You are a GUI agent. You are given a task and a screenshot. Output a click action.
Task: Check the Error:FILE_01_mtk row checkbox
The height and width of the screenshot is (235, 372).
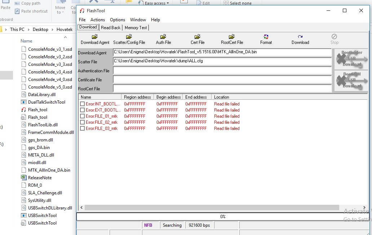82,116
